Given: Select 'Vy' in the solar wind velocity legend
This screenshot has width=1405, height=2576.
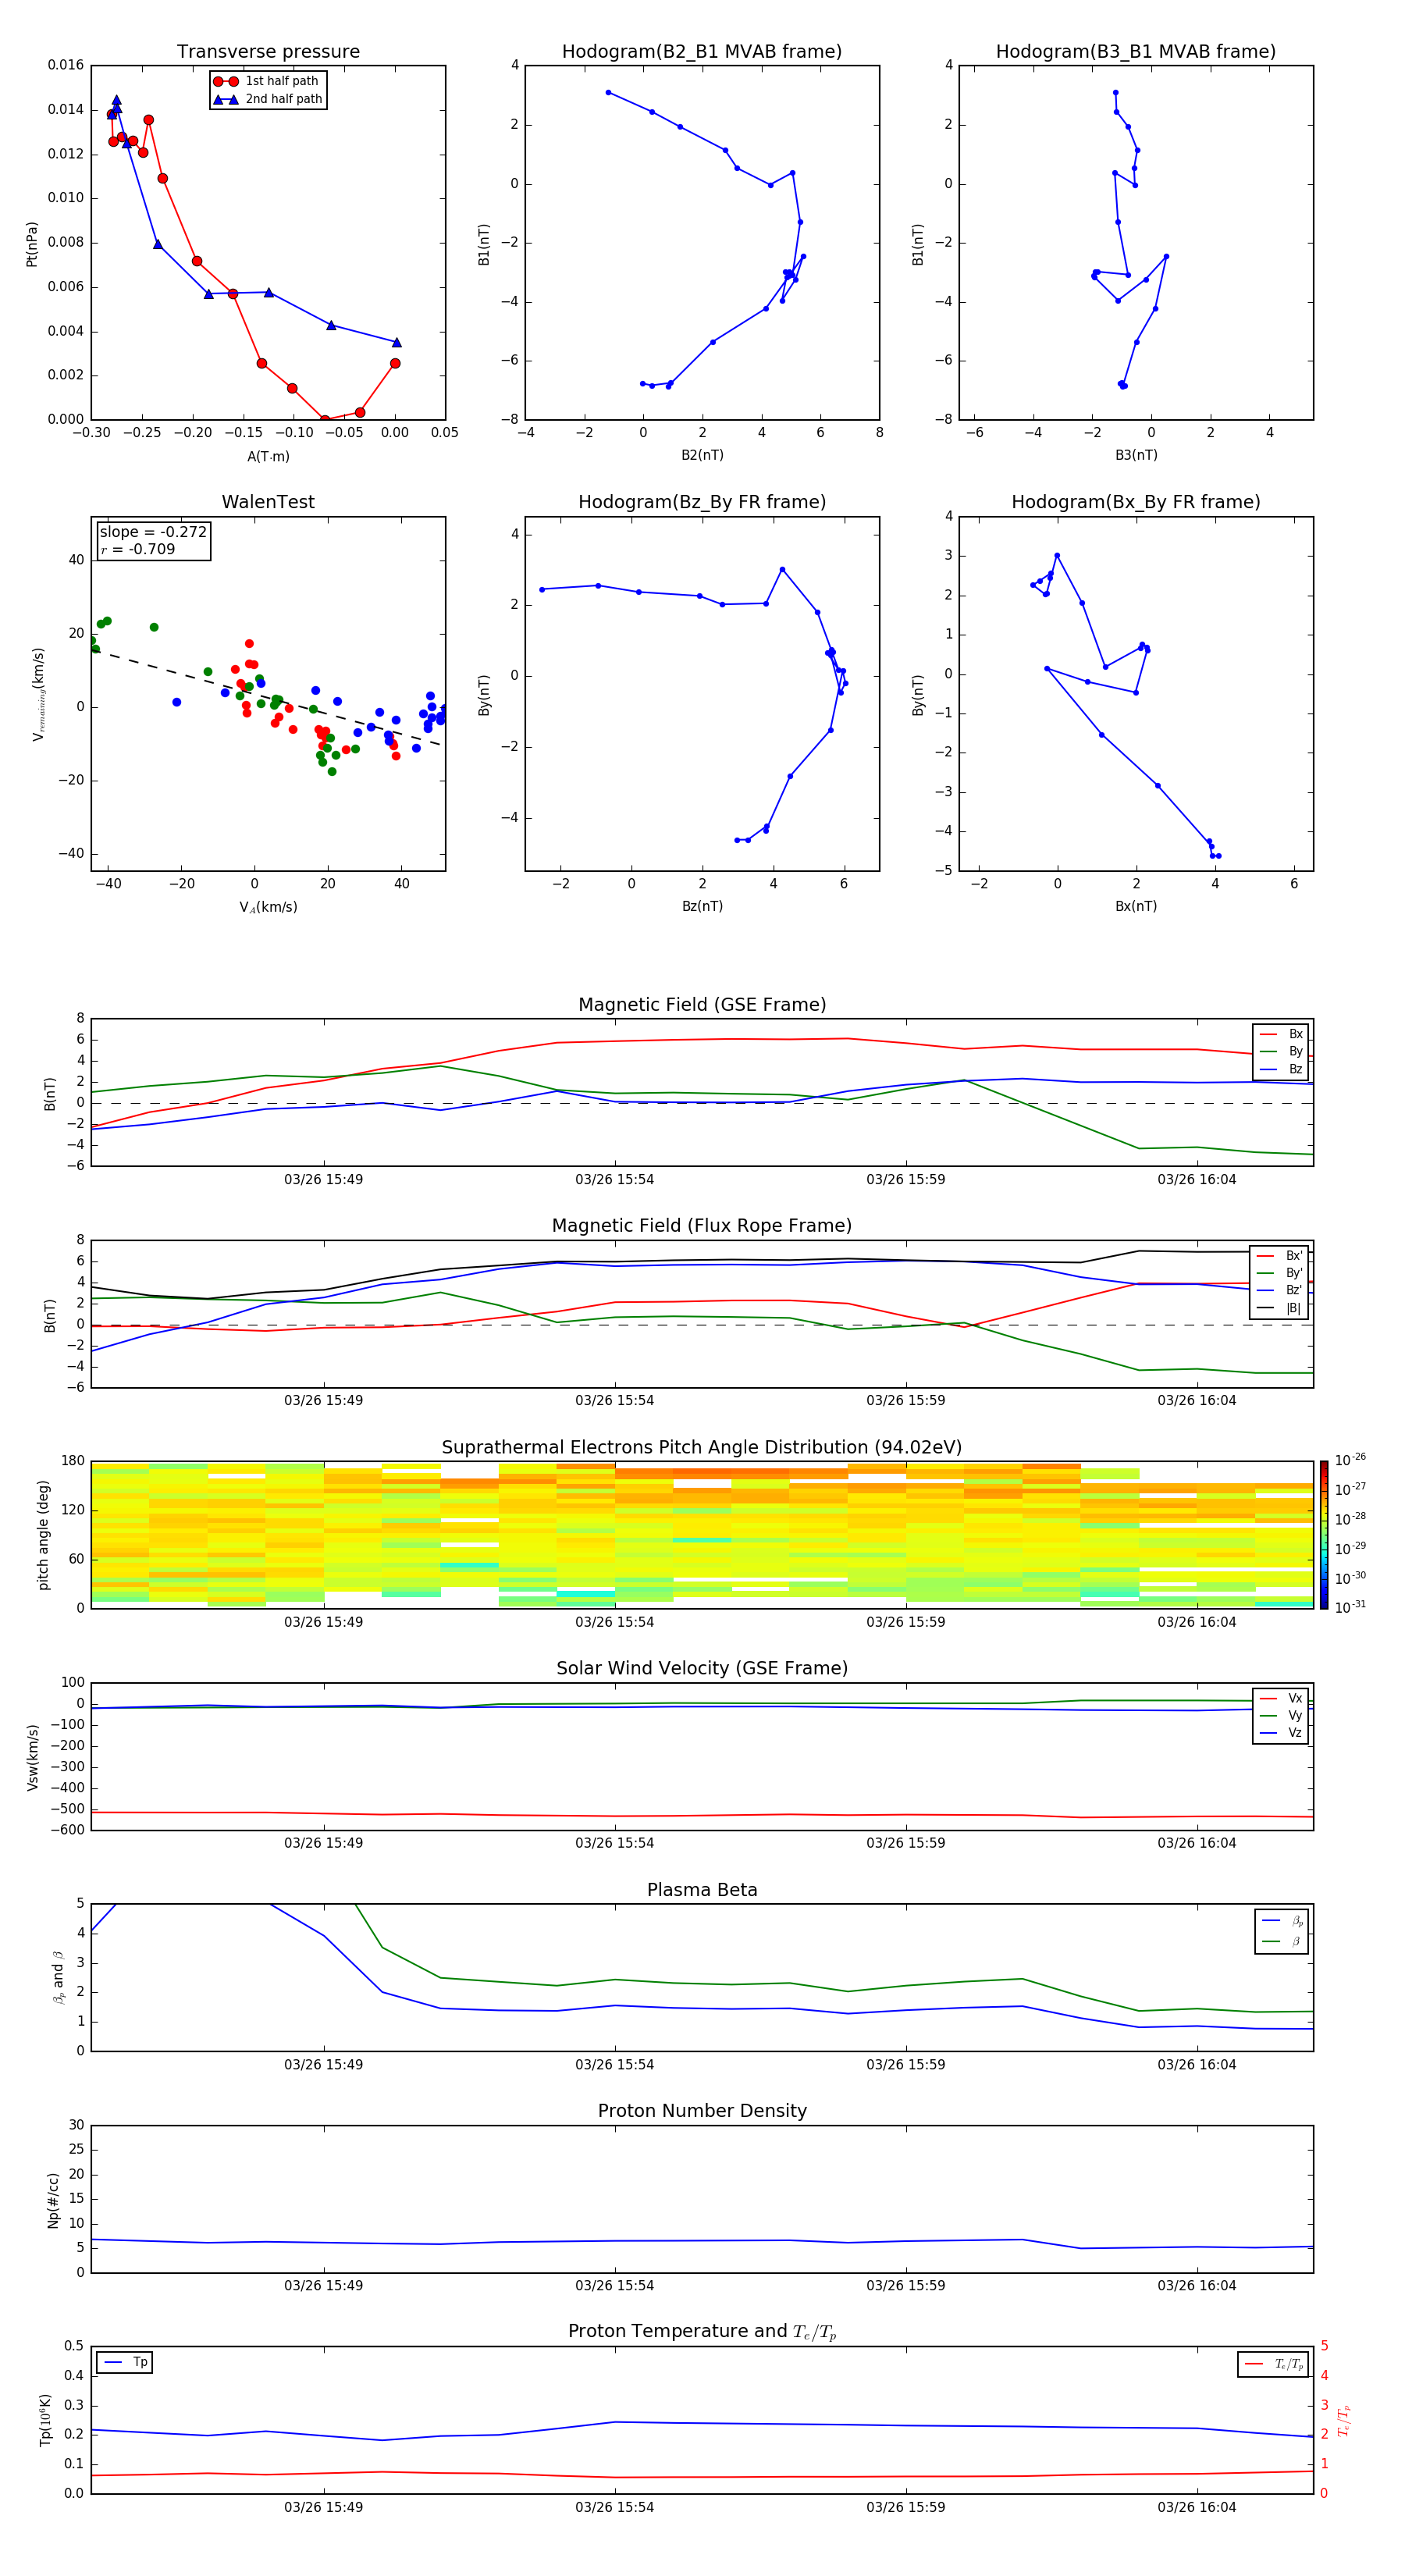Looking at the screenshot, I should [x=1281, y=1715].
